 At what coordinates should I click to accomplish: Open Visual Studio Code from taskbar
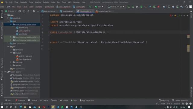58,107
